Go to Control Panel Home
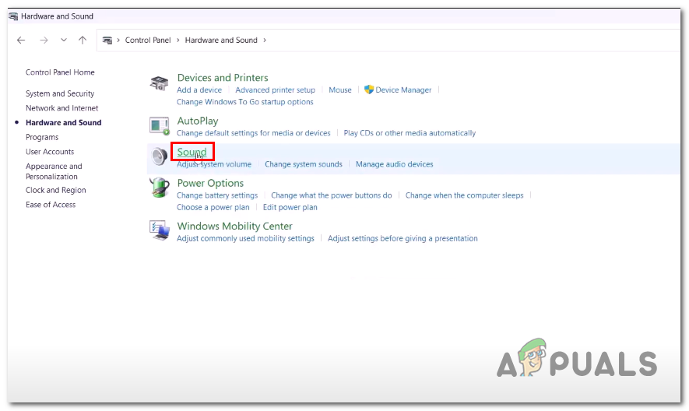The image size is (689, 411). [x=60, y=72]
